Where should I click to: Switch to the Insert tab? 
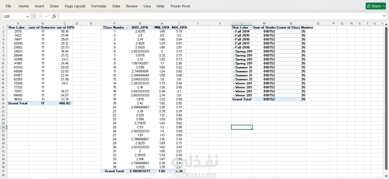[39, 6]
